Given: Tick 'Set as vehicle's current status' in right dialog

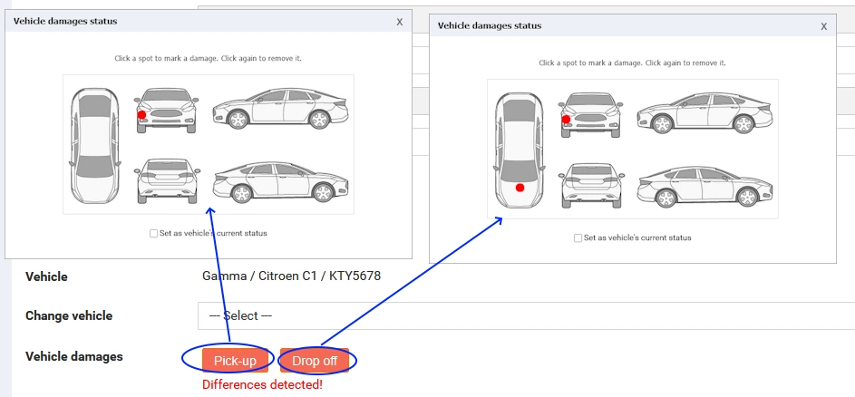Looking at the screenshot, I should point(578,237).
